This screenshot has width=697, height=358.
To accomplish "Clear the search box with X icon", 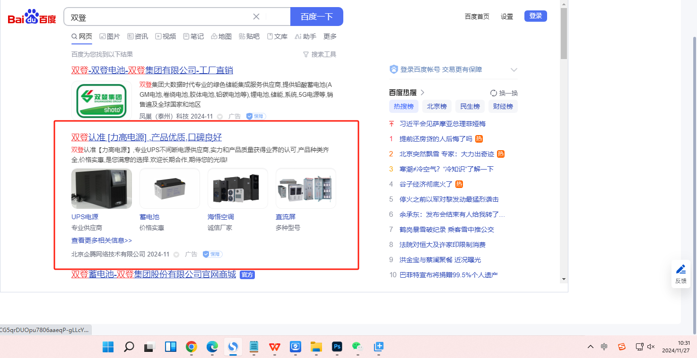I will coord(256,17).
